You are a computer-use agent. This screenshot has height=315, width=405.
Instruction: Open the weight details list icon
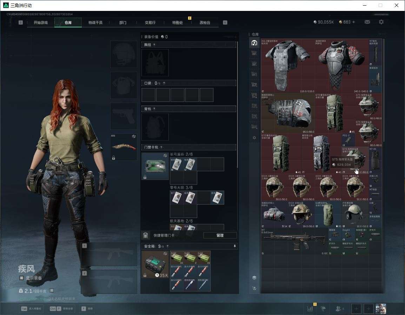click(x=51, y=291)
